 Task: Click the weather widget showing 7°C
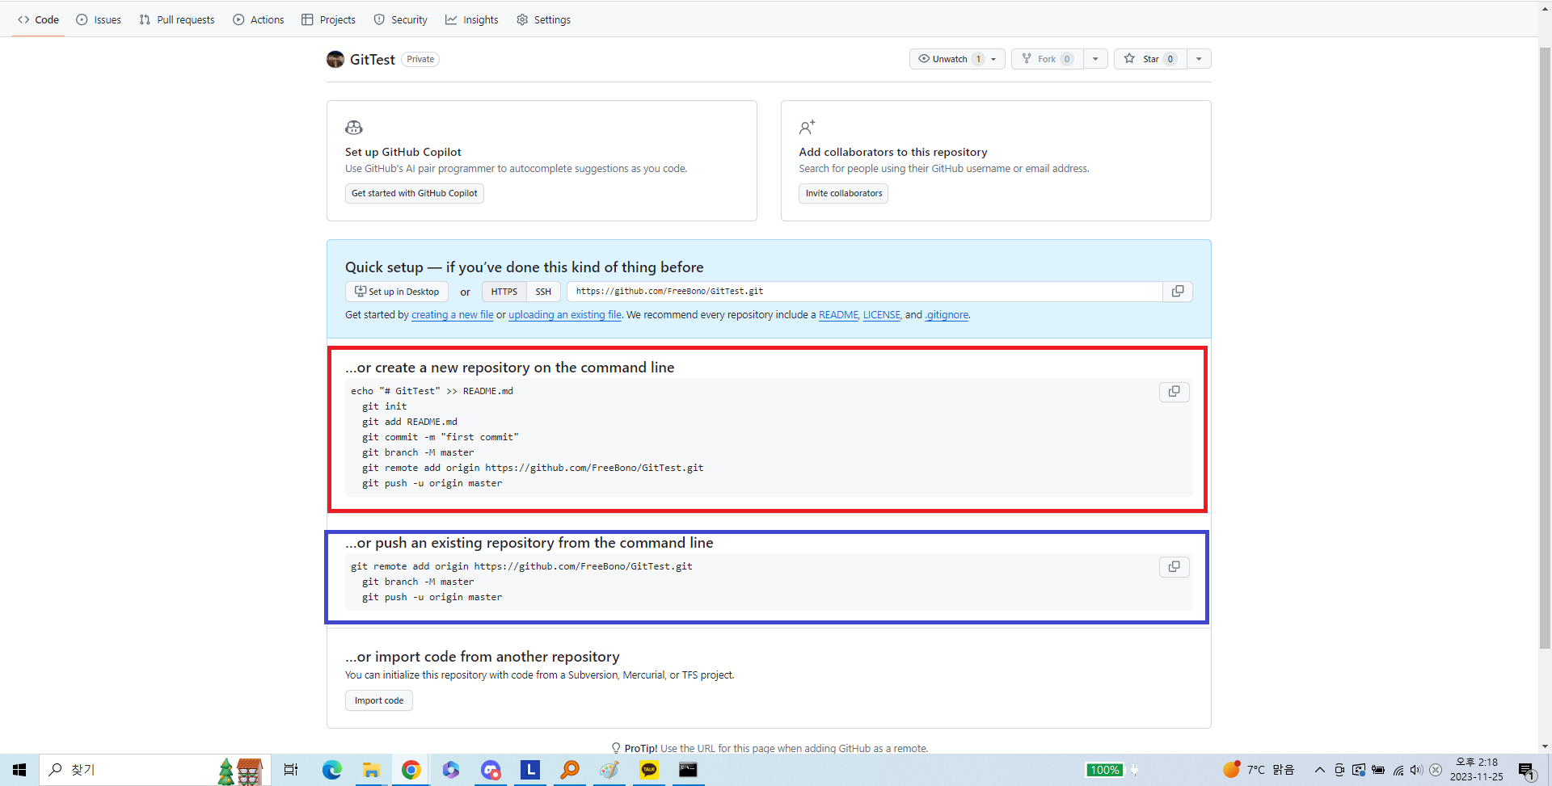(x=1259, y=770)
